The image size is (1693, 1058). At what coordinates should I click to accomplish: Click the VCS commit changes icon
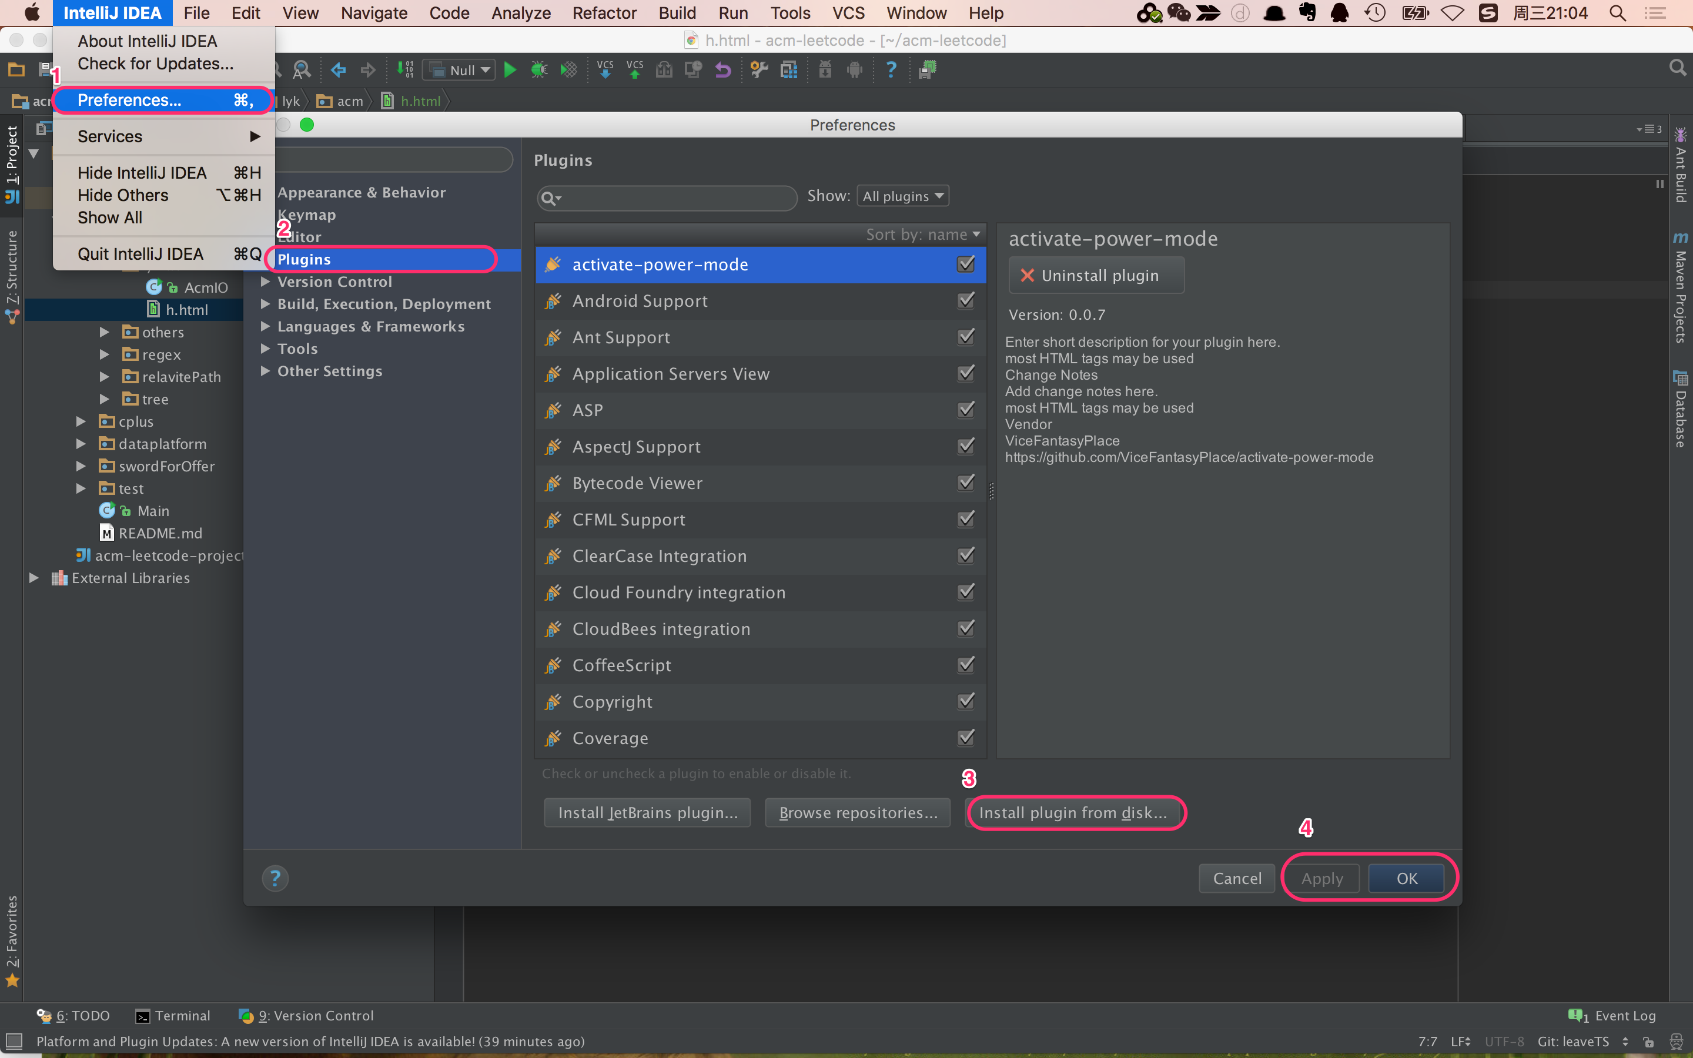(634, 69)
